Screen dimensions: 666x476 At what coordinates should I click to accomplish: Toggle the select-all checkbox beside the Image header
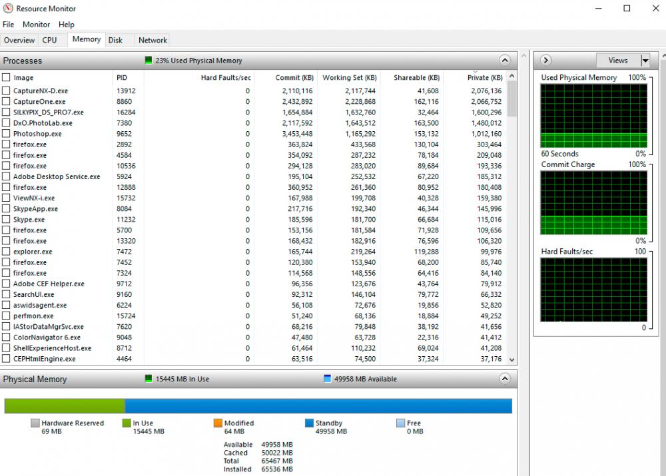(x=6, y=77)
